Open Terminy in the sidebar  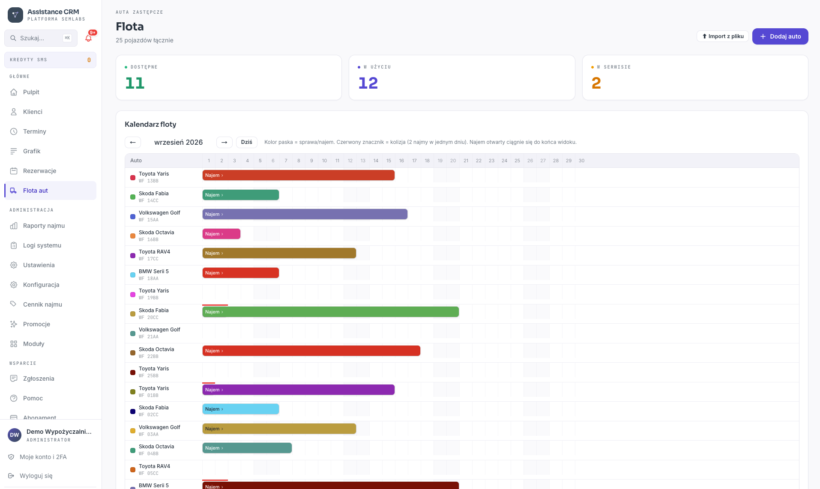click(50, 131)
